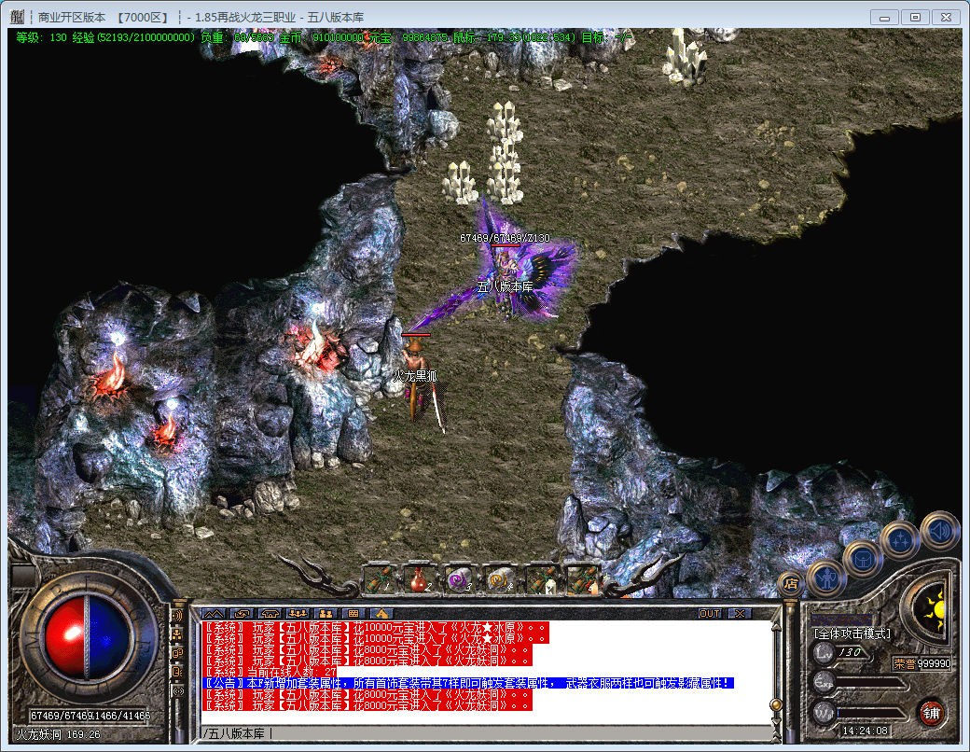The height and width of the screenshot is (752, 970).
Task: Select the scroll with white candle belt slot
Action: tap(541, 580)
